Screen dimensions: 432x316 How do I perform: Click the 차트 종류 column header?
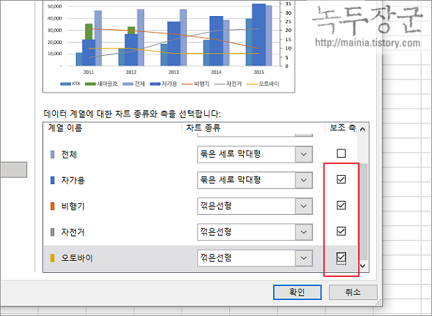tap(203, 128)
